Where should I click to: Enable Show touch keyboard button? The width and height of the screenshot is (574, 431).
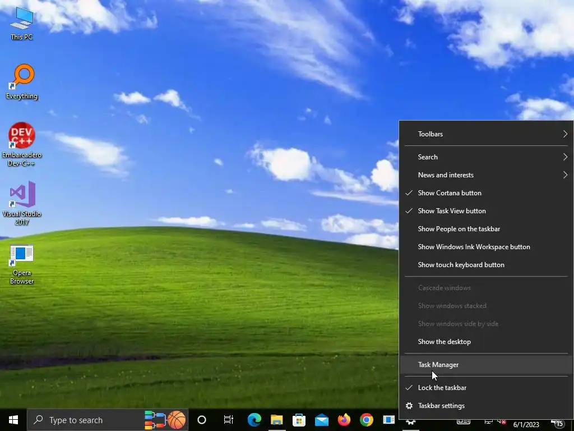(486, 265)
